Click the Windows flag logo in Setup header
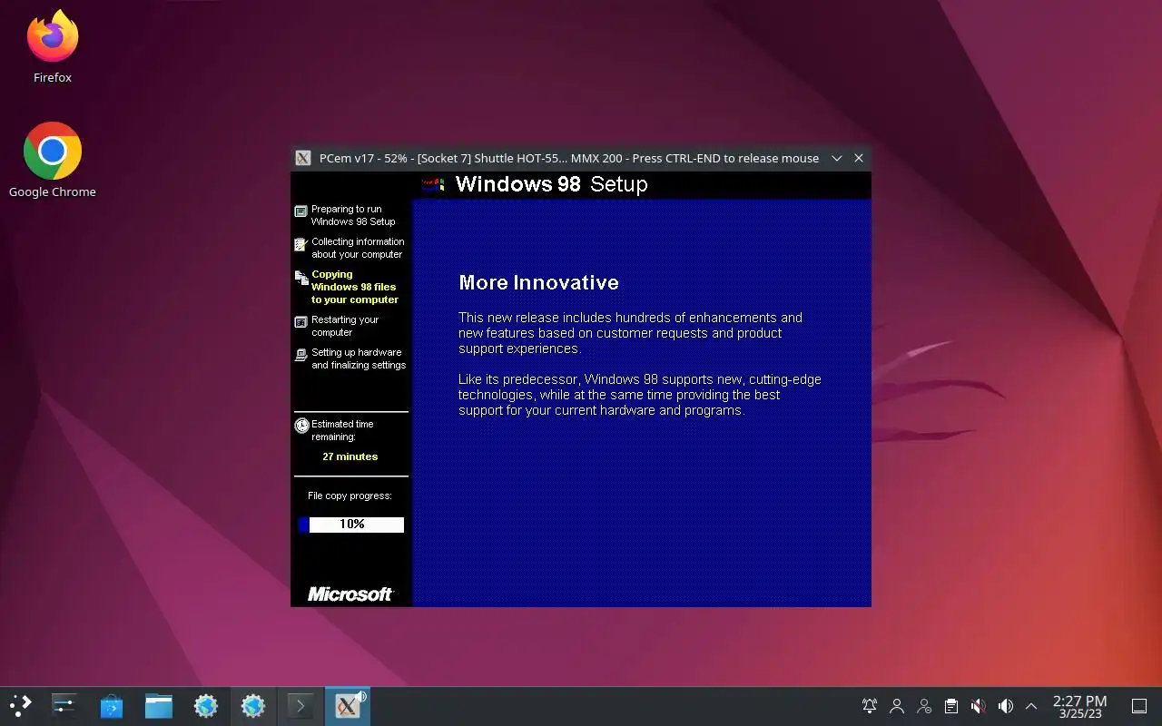 click(434, 185)
